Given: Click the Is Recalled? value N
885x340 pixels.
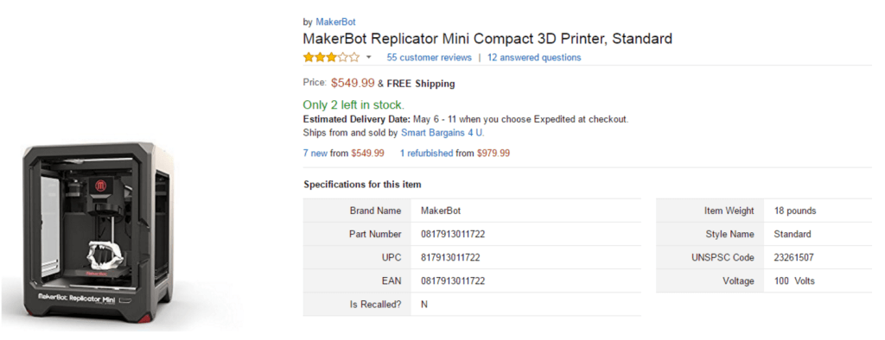Looking at the screenshot, I should point(424,305).
